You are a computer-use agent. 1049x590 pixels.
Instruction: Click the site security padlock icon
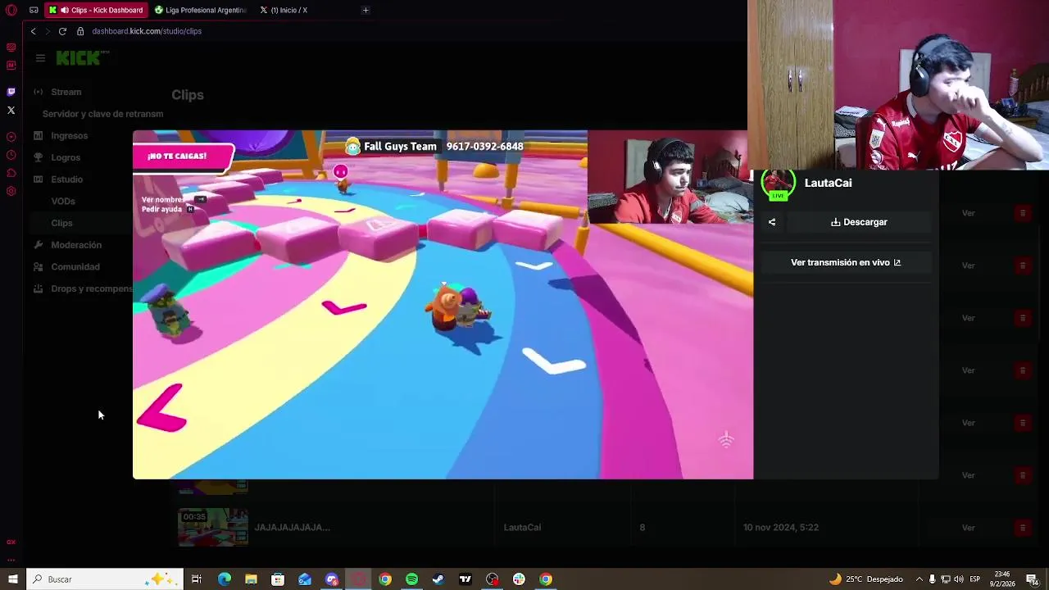pyautogui.click(x=80, y=31)
